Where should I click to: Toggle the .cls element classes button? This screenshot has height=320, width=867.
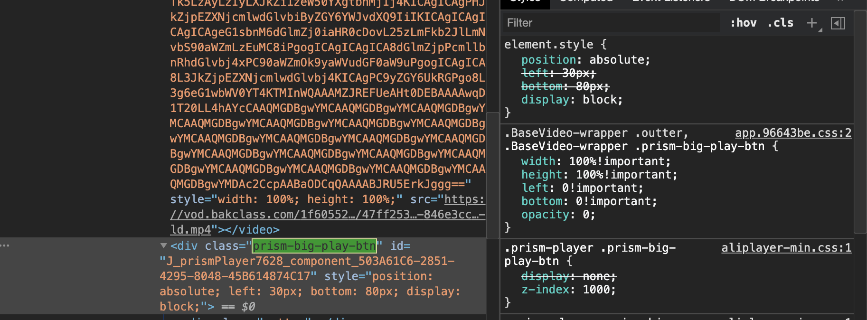click(780, 23)
